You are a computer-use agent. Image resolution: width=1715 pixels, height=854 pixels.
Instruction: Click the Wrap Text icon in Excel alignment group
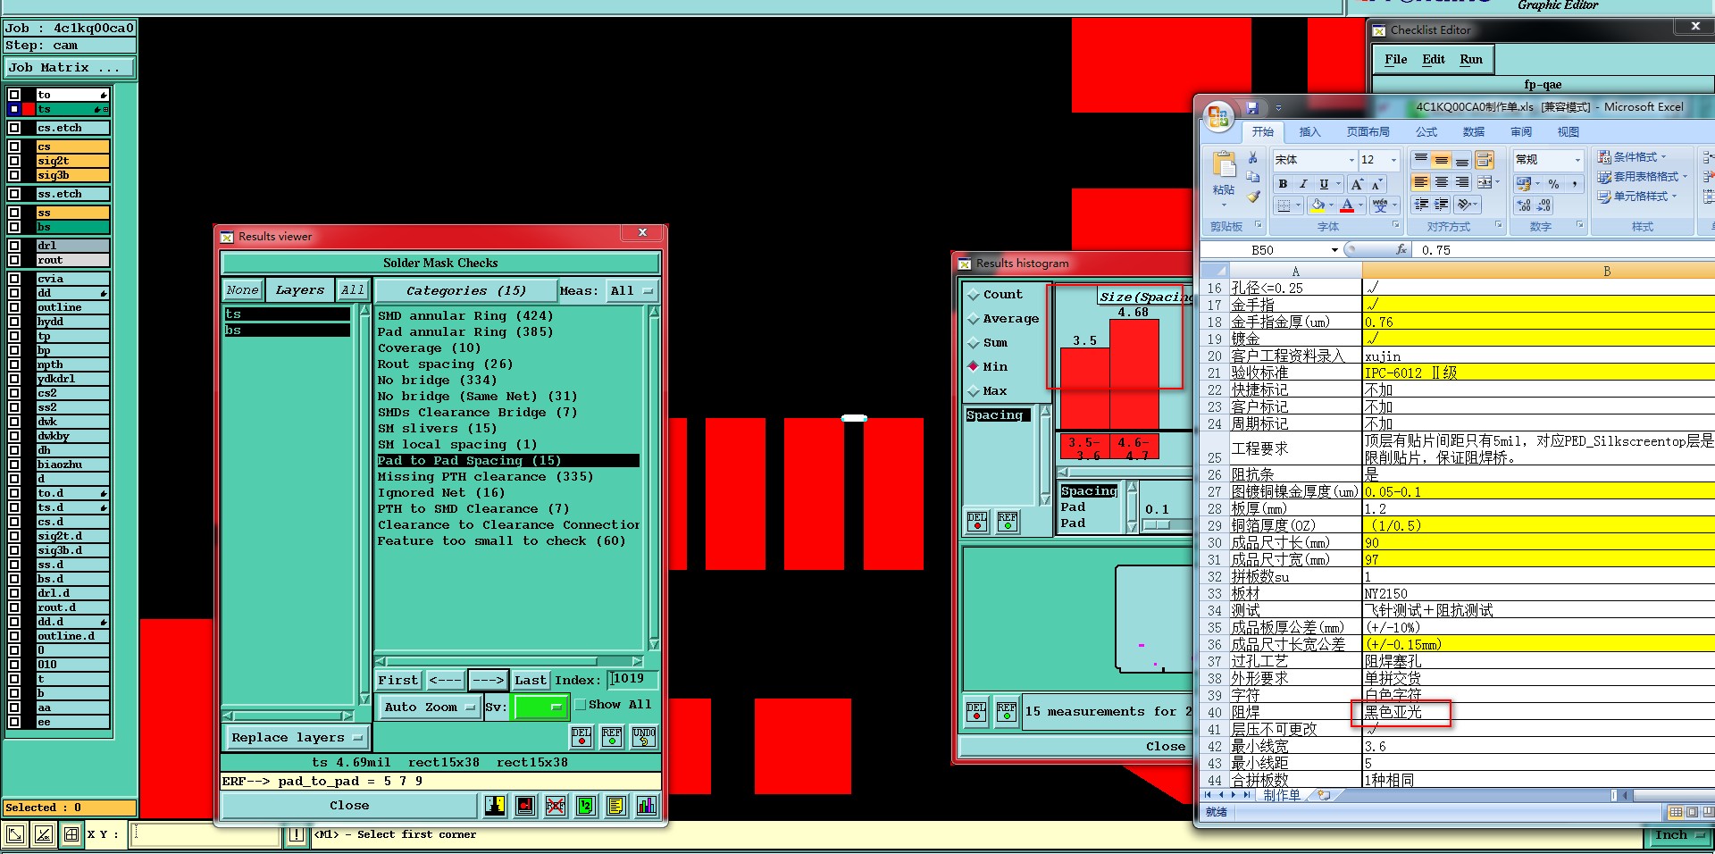(x=1485, y=160)
